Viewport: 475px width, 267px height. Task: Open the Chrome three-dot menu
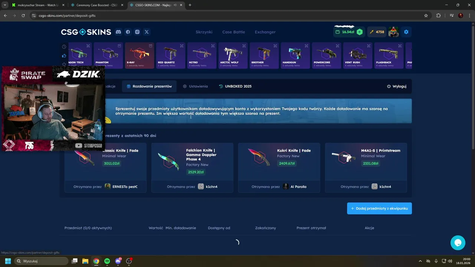469,16
